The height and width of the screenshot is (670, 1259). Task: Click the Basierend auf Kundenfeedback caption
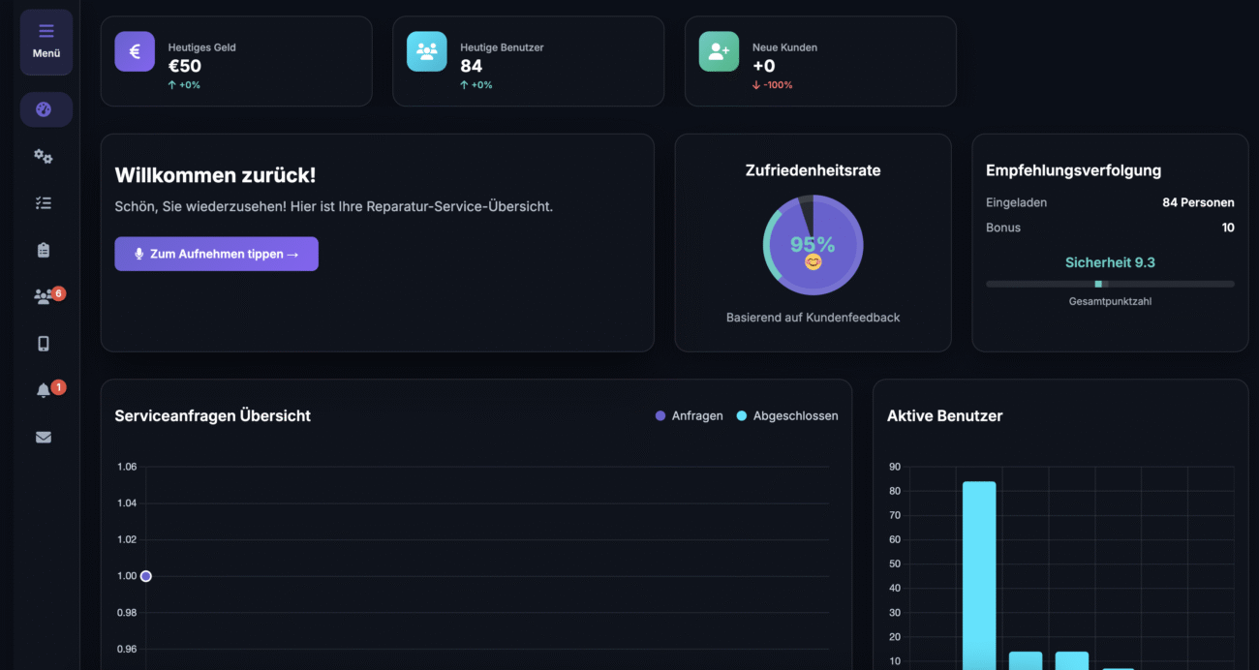814,318
